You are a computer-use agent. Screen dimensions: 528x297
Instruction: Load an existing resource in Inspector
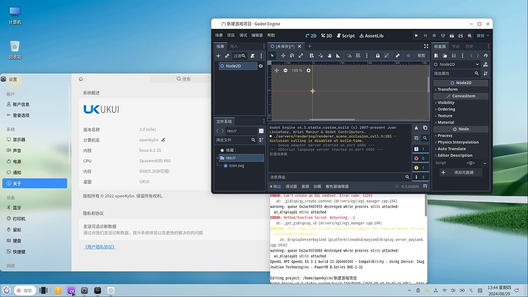[x=445, y=56]
